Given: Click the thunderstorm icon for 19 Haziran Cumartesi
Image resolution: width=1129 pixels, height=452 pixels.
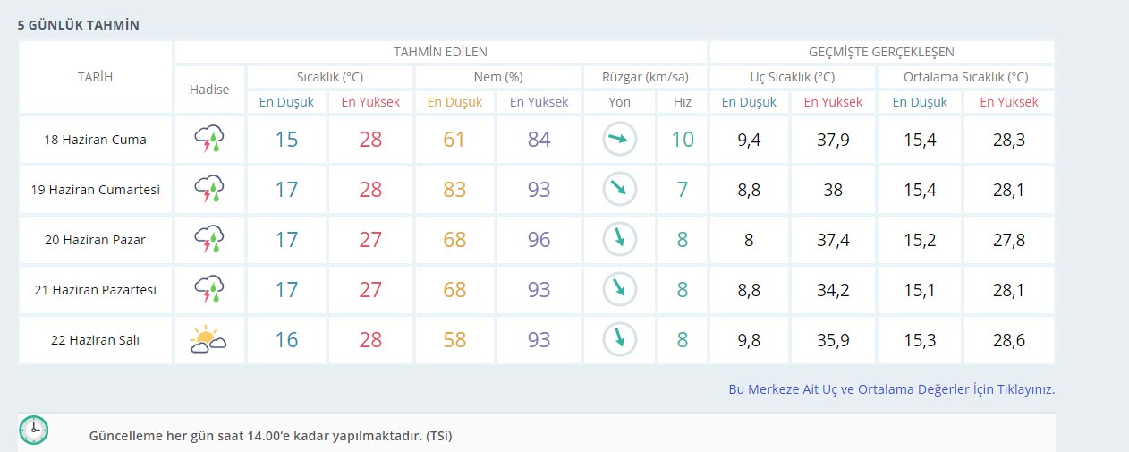Looking at the screenshot, I should click(x=209, y=190).
